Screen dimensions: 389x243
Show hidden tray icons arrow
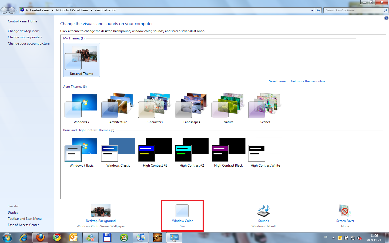[x=333, y=238]
